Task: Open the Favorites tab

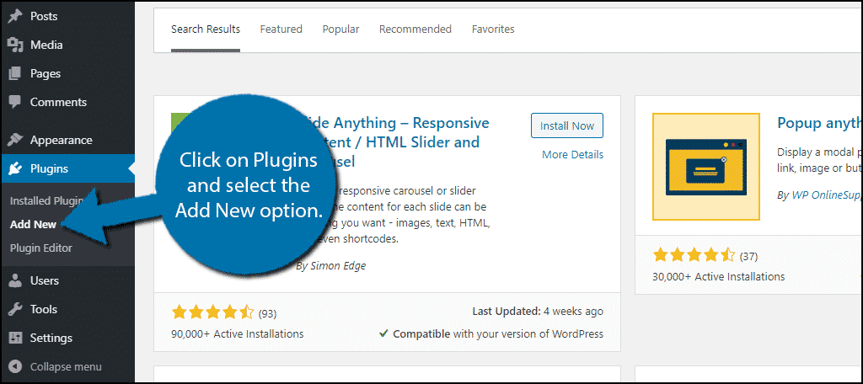Action: coord(493,29)
